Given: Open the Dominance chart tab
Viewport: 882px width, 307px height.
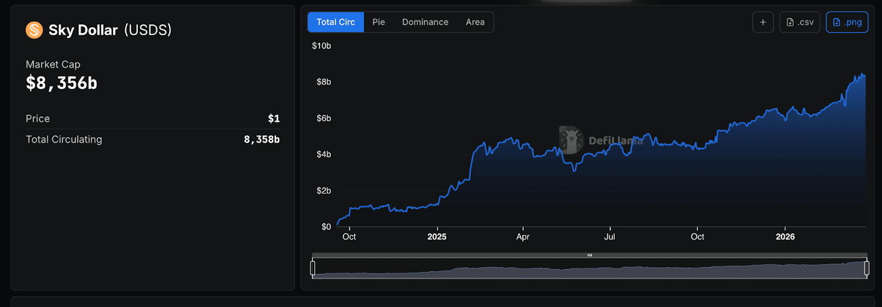Looking at the screenshot, I should [x=425, y=22].
